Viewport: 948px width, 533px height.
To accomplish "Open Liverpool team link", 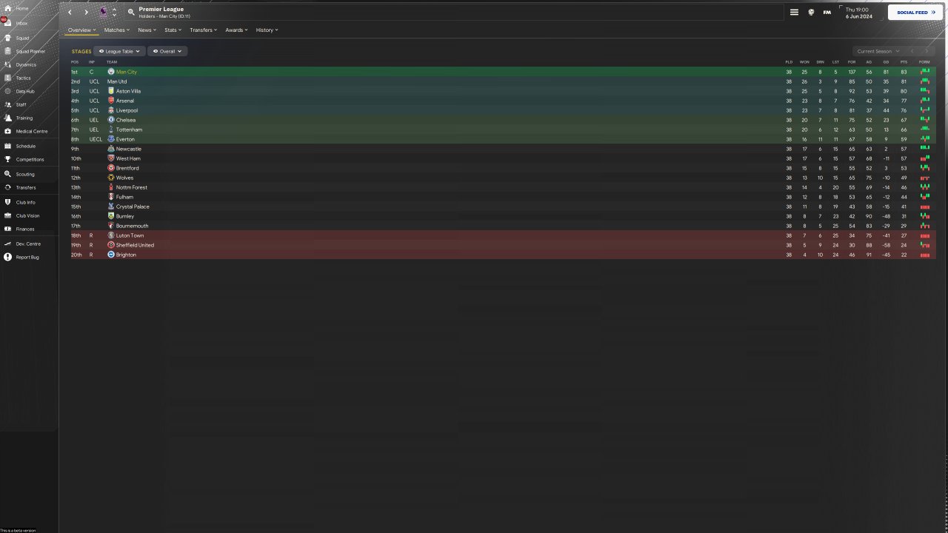I will tap(127, 110).
